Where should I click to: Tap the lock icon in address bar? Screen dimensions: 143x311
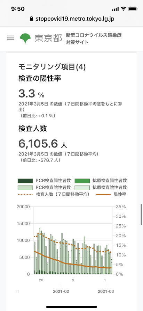coord(31,19)
